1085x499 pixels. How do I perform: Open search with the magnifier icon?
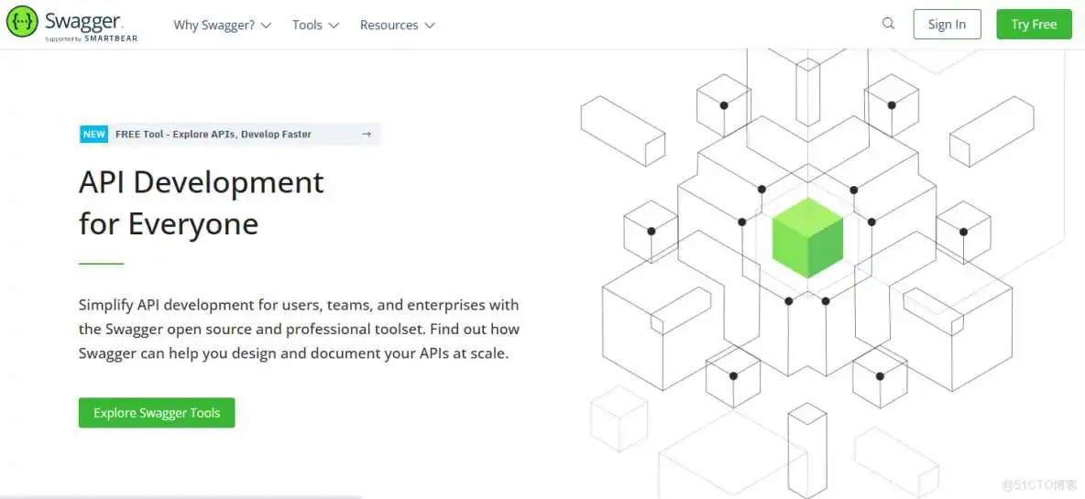coord(888,24)
